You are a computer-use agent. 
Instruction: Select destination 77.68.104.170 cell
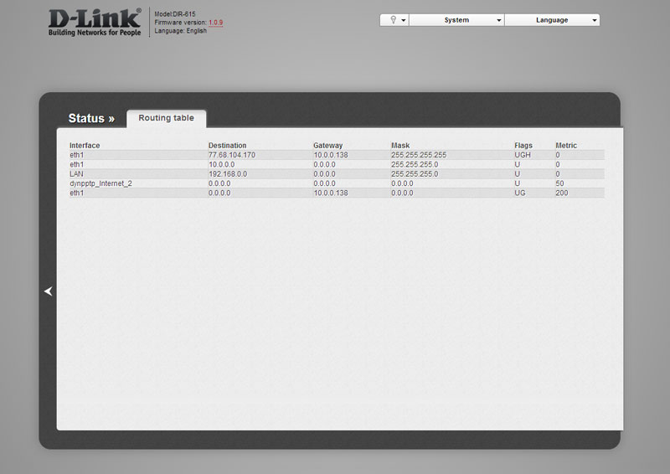(232, 155)
